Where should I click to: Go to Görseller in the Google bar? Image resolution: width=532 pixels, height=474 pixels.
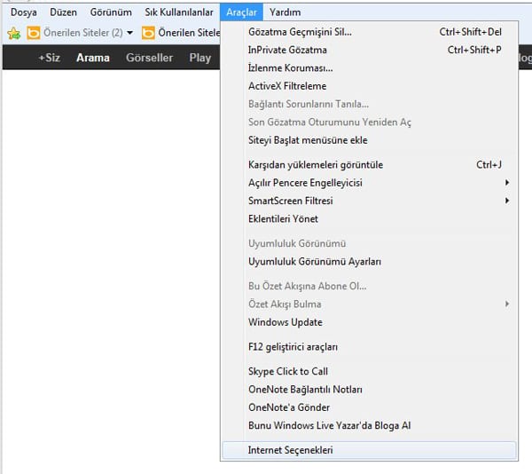click(149, 58)
